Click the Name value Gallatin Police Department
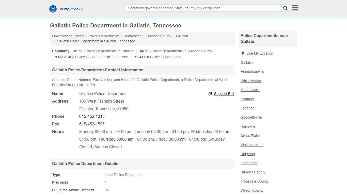 103,93
